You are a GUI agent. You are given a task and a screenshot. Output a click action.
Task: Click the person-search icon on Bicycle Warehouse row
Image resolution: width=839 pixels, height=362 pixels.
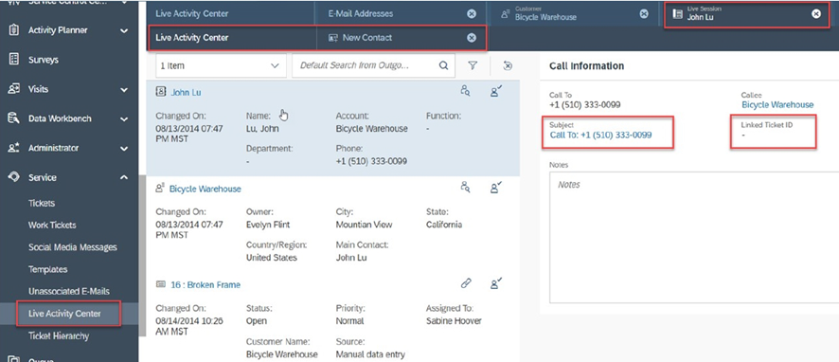466,188
